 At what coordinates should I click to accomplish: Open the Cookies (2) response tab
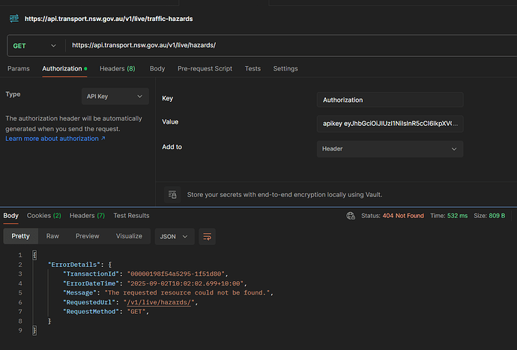pyautogui.click(x=43, y=216)
